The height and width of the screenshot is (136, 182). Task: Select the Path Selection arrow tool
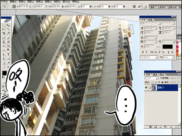coord(4,54)
